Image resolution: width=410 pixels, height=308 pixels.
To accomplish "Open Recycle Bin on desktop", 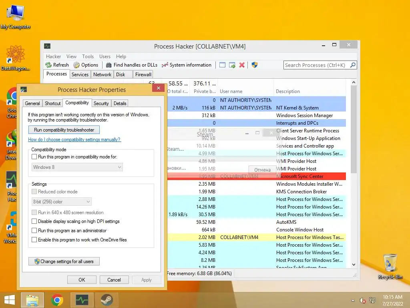I will [x=390, y=266].
